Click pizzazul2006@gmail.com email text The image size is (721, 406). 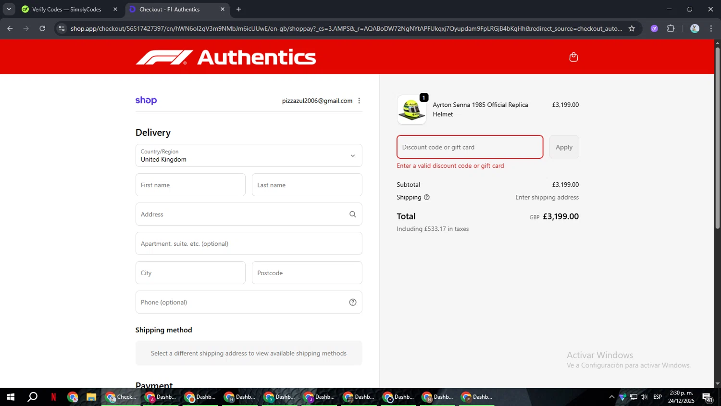pyautogui.click(x=317, y=101)
